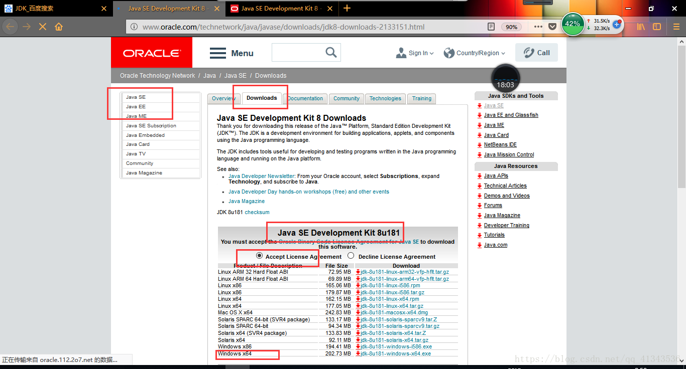Open a new tab with the plus icon
Viewport: 686px width, 369px height.
click(x=347, y=8)
